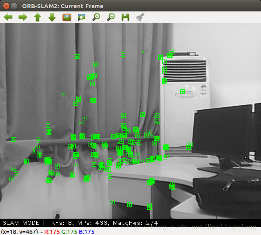Click the original image size icon
This screenshot has height=235, width=261.
point(67,17)
